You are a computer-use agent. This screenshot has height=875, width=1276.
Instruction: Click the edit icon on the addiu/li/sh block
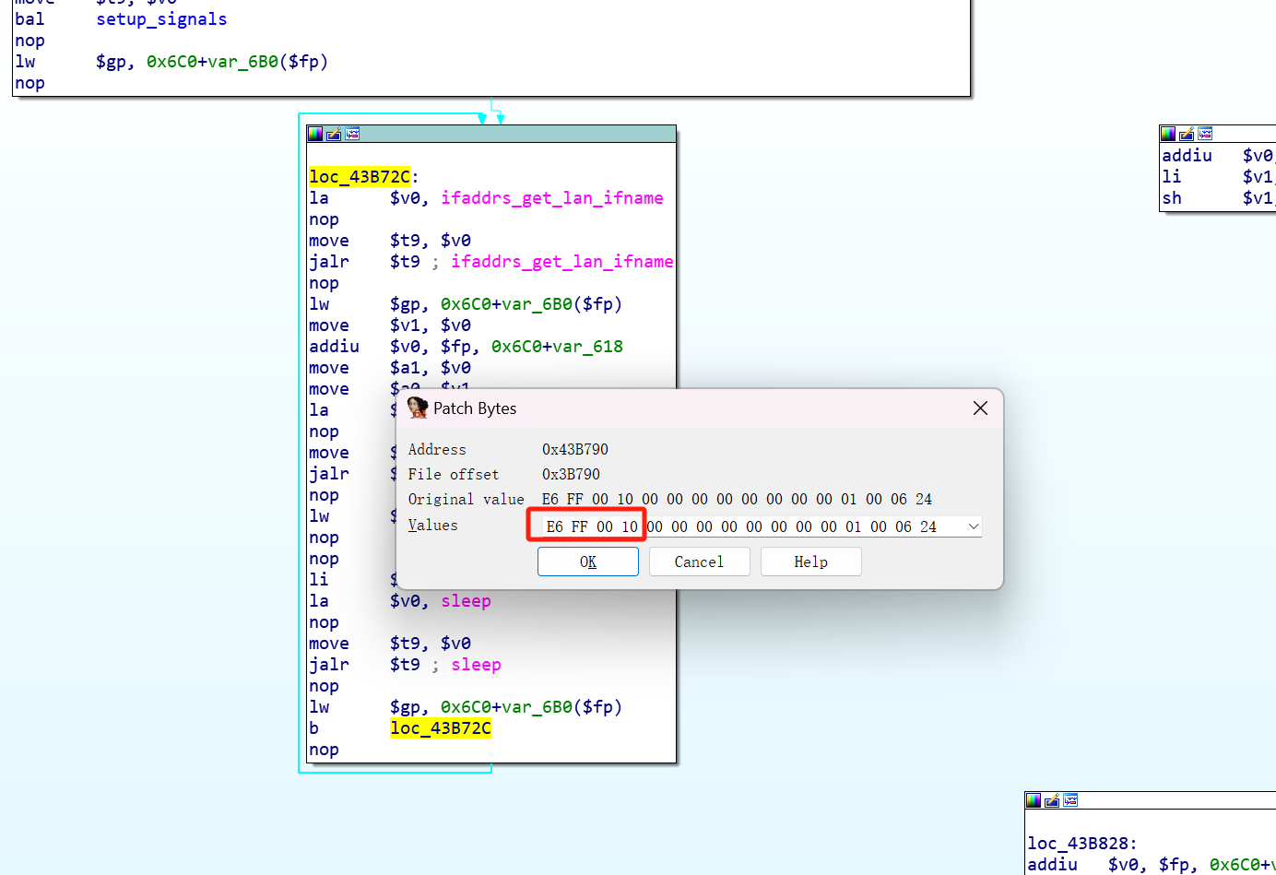pyautogui.click(x=1187, y=134)
